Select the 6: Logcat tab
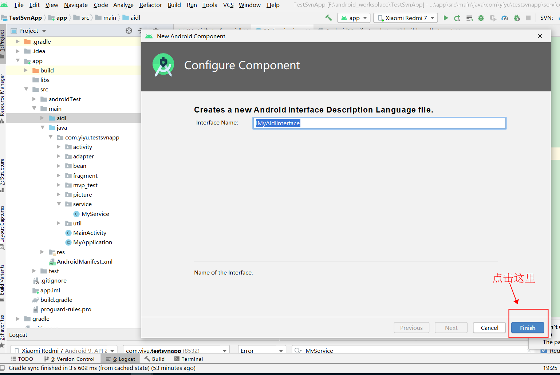This screenshot has width=560, height=375. 121,359
